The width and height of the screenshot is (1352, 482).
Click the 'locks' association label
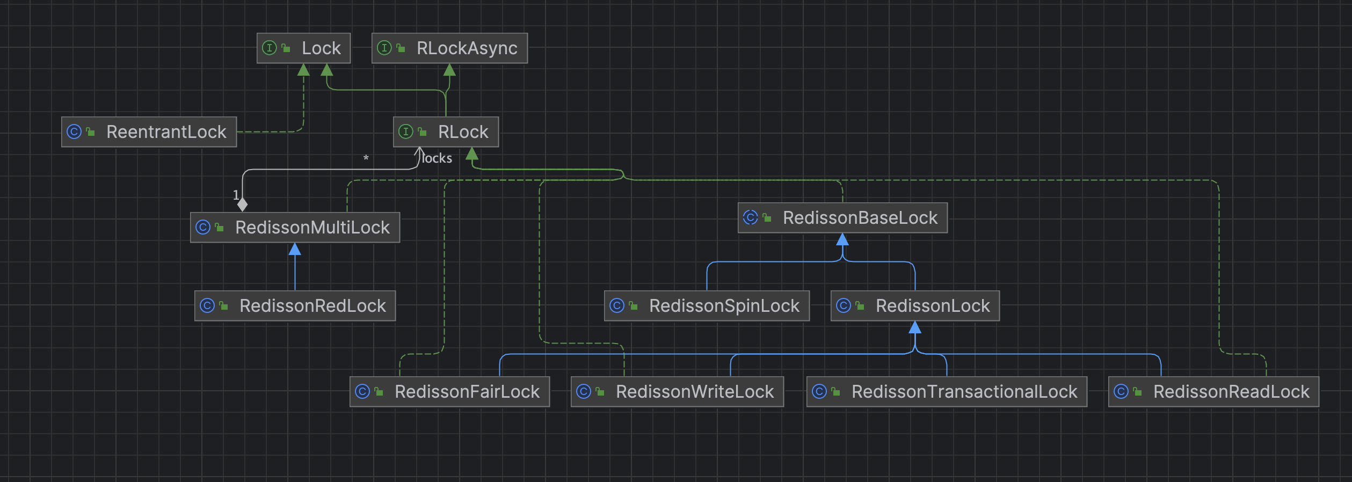click(x=437, y=158)
